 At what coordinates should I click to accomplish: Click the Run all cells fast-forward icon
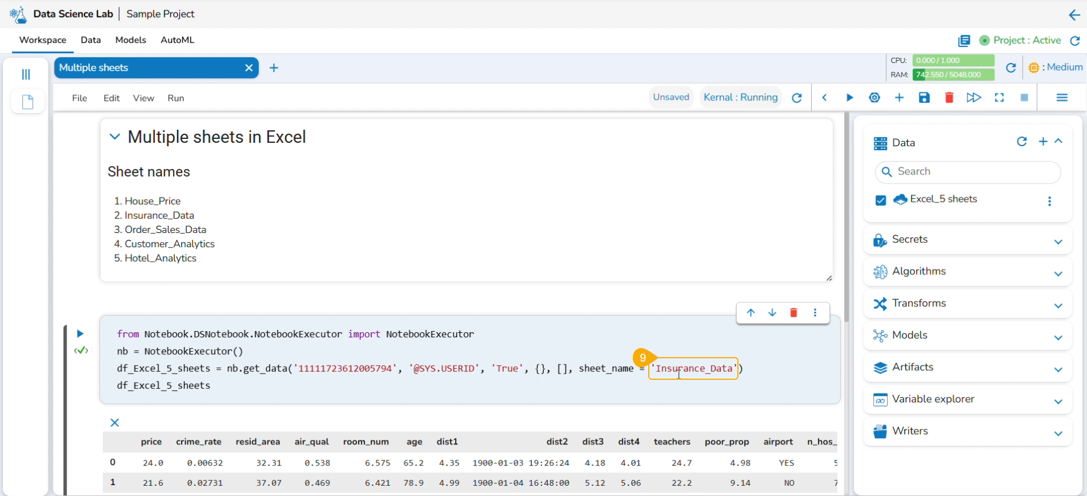[x=973, y=97]
